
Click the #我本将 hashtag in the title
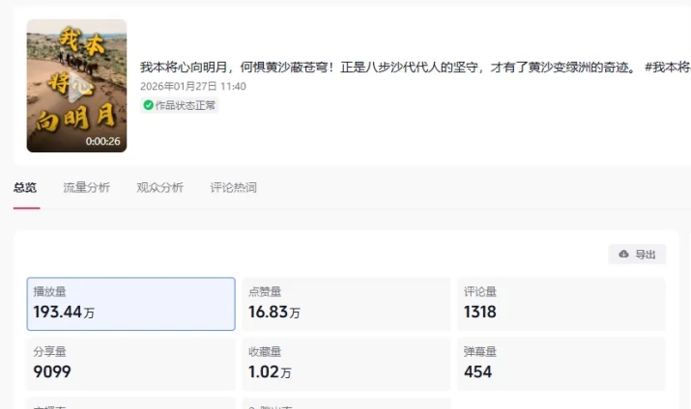667,68
